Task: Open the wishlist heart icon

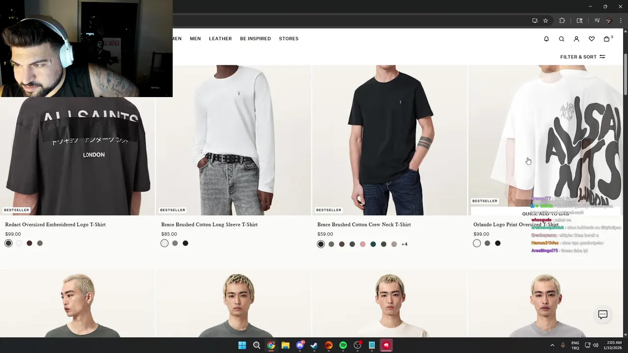Action: [592, 39]
